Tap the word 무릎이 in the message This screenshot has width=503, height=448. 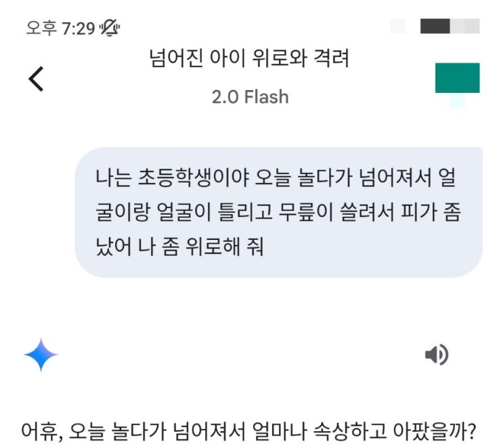(306, 212)
